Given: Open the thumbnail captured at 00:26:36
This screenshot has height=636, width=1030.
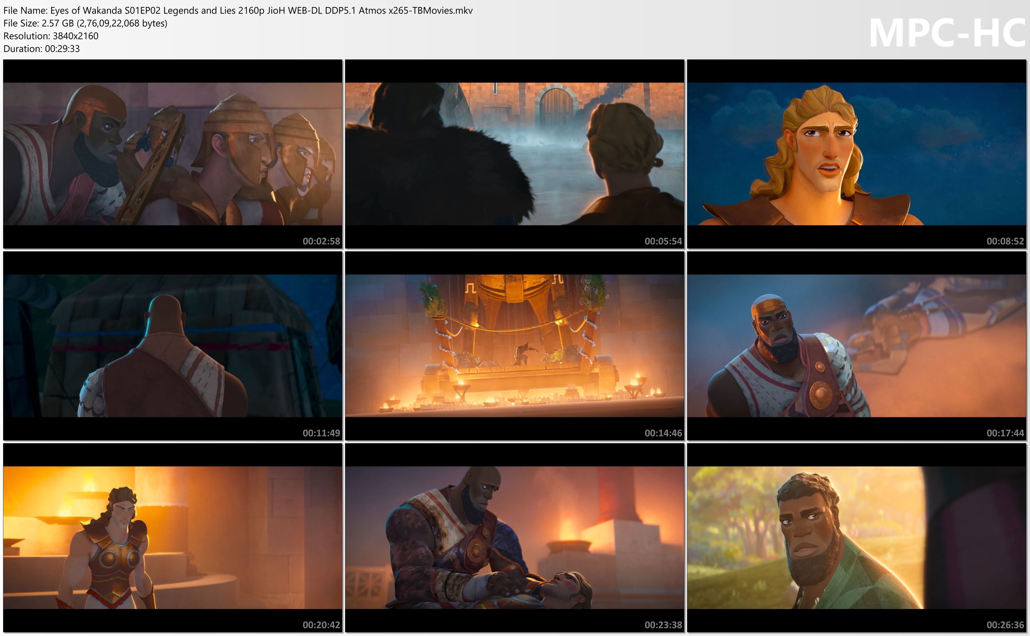Looking at the screenshot, I should (x=857, y=538).
